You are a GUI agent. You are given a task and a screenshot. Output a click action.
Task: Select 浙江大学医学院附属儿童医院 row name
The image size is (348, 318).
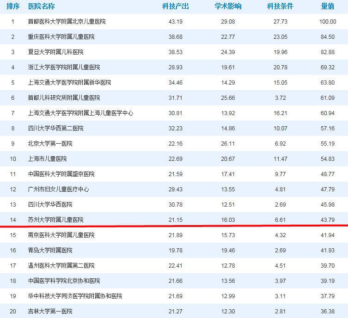coord(64,67)
